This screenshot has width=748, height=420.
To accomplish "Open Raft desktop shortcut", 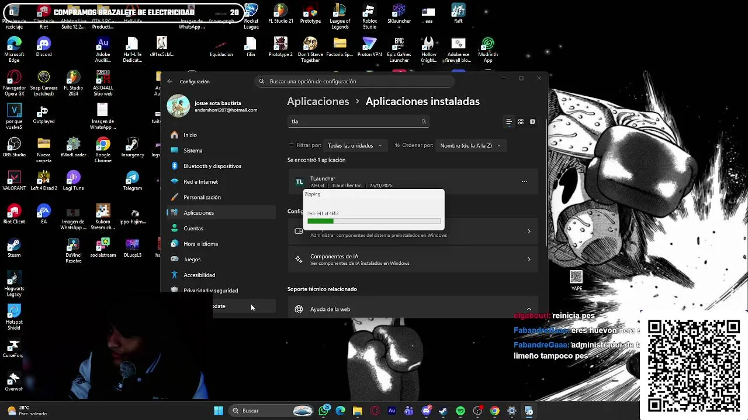I will 458,14.
